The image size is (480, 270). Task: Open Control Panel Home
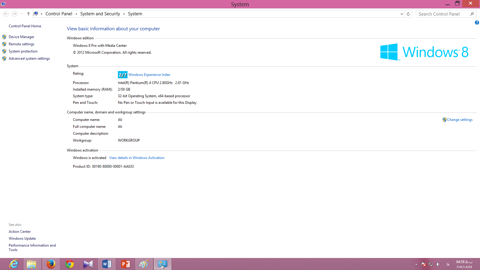[25, 26]
